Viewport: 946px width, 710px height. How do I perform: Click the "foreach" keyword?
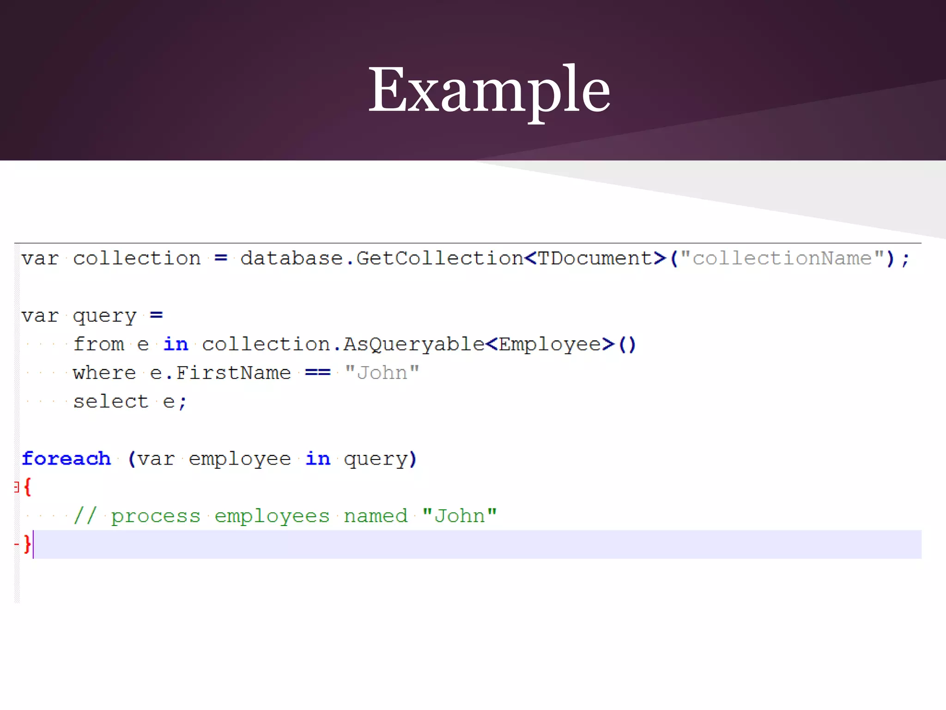[67, 459]
